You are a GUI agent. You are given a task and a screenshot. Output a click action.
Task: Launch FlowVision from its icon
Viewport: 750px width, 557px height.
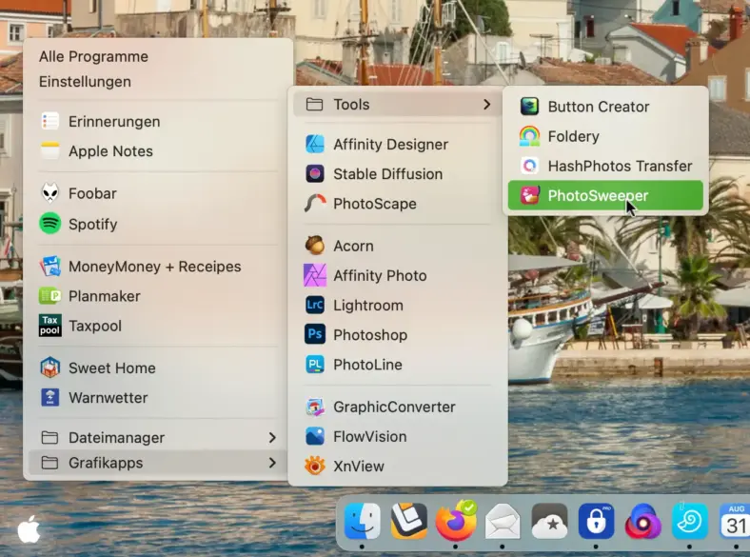[x=315, y=436]
